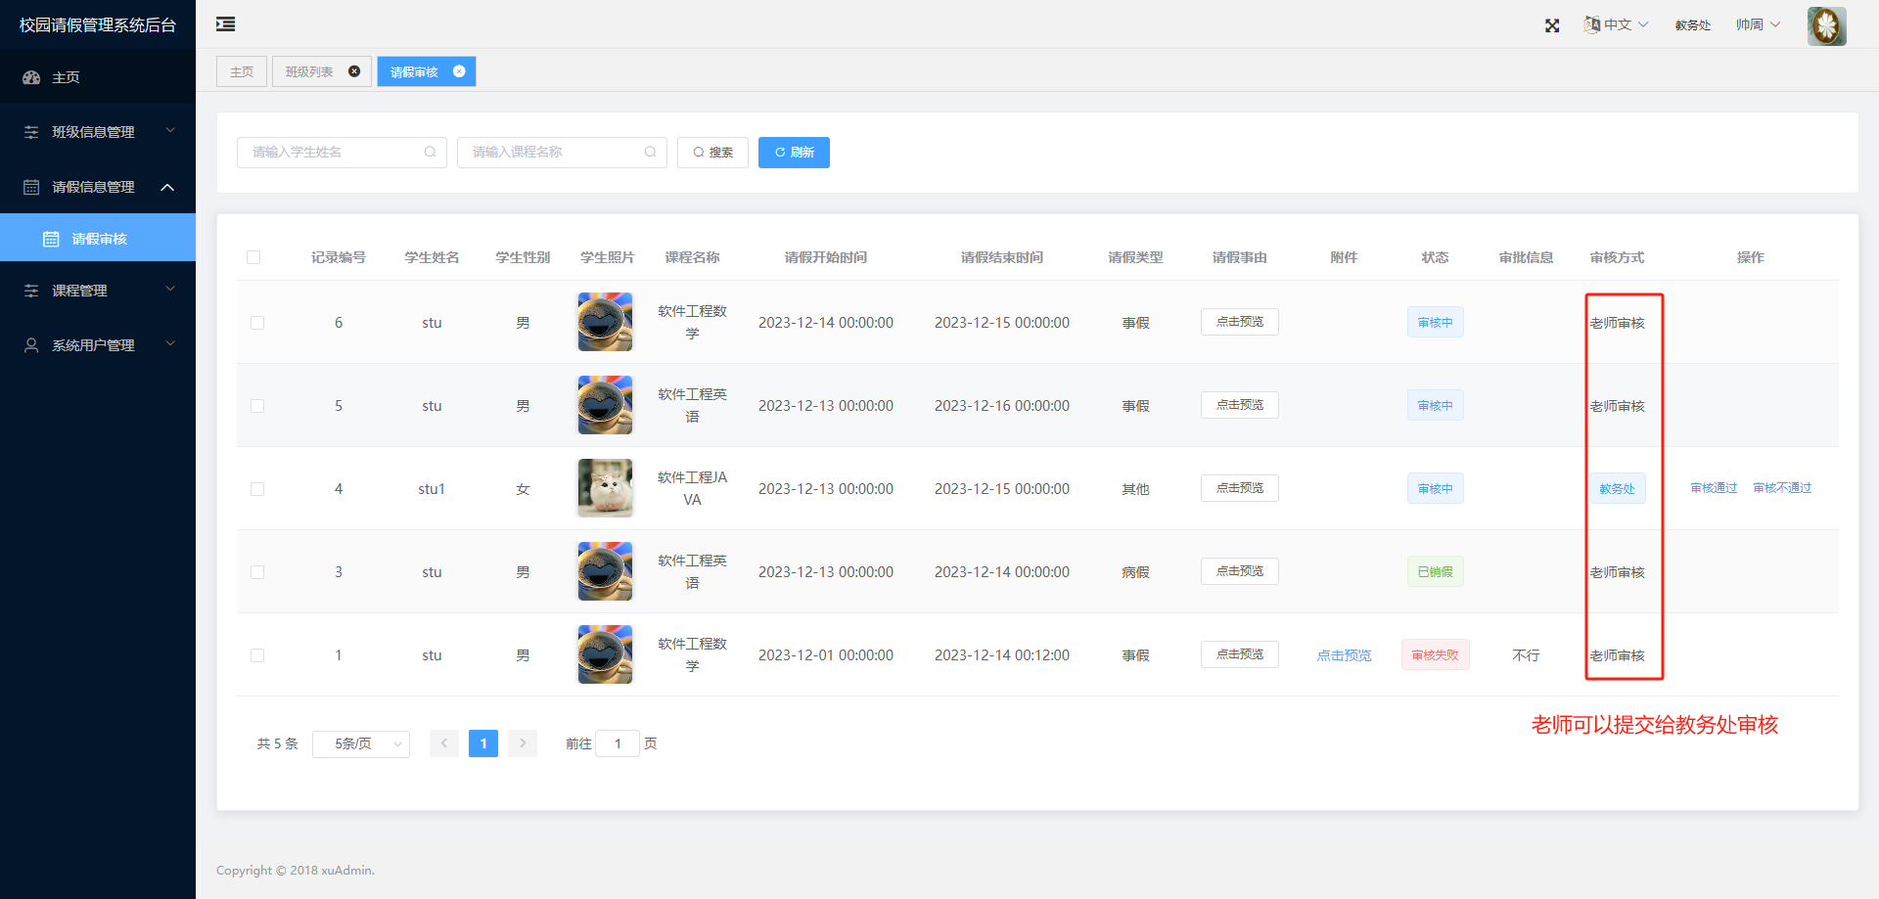Click the search icon in student name field
This screenshot has height=899, width=1879.
click(x=430, y=153)
